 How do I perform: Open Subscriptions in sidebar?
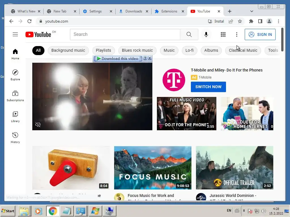[15, 96]
